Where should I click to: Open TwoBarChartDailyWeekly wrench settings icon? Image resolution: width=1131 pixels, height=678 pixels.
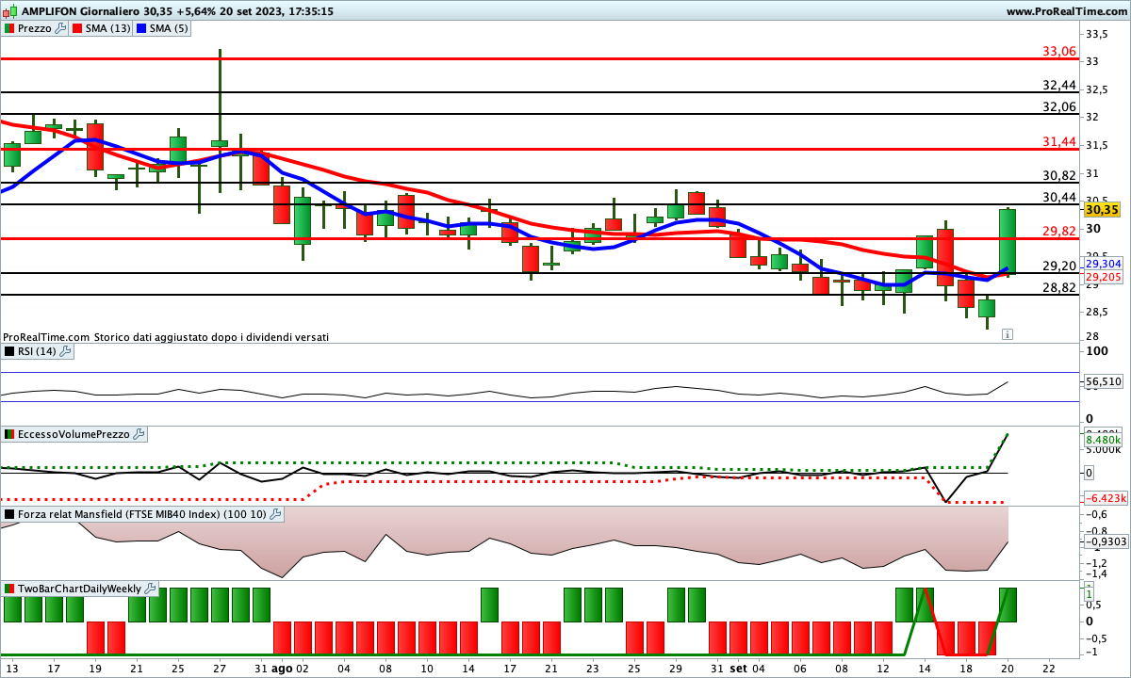151,589
